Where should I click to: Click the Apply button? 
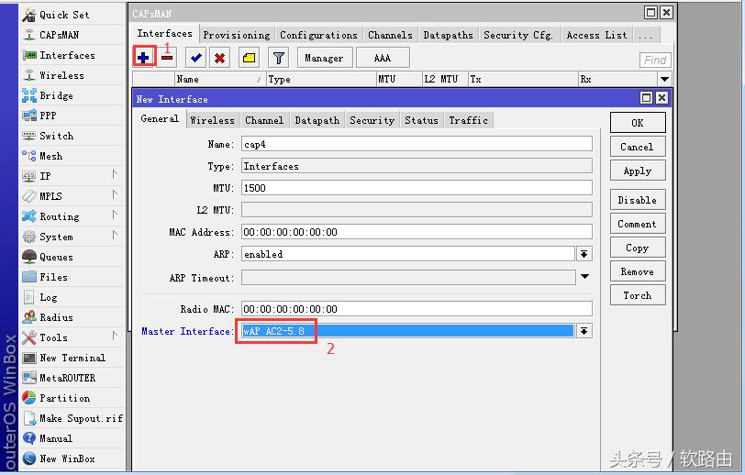(638, 171)
